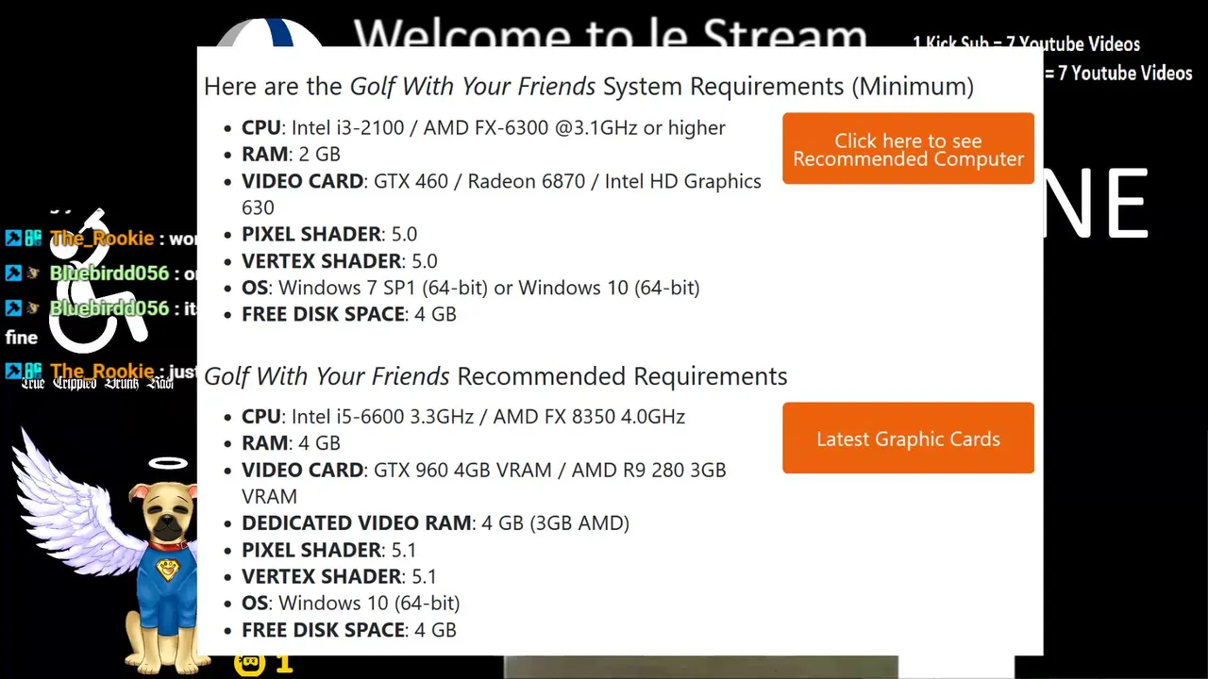
Task: Click OG badge beside The_Rookie's 'wor' message
Action: [x=33, y=239]
